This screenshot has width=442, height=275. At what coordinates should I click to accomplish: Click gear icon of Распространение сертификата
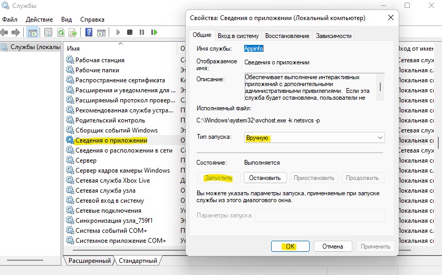70,80
